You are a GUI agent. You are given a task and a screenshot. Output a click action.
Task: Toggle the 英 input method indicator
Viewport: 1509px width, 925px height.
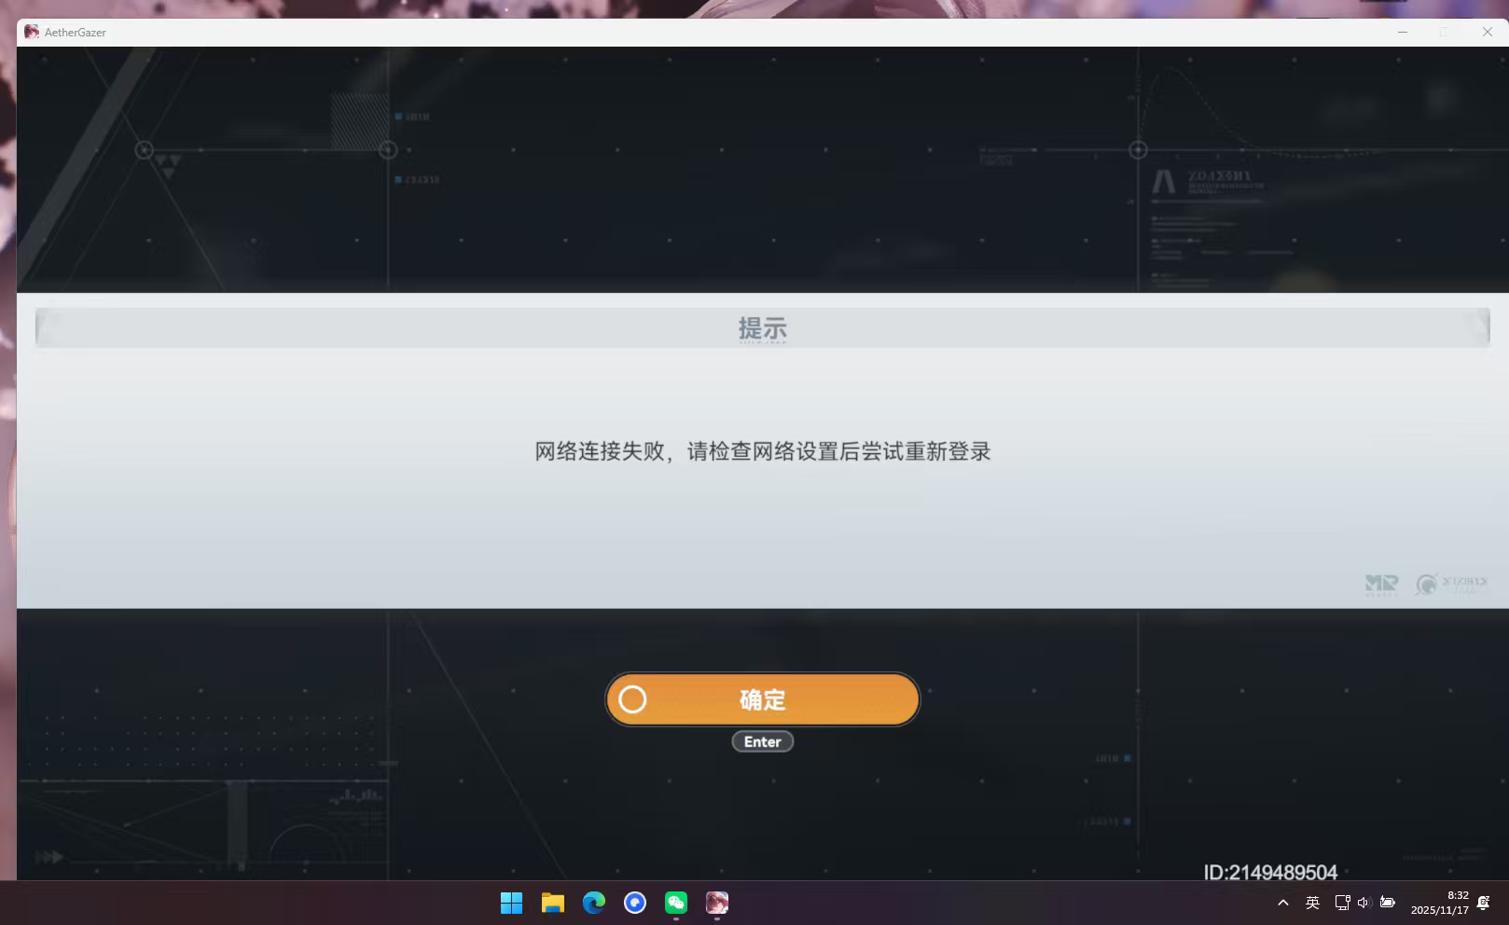(1312, 903)
